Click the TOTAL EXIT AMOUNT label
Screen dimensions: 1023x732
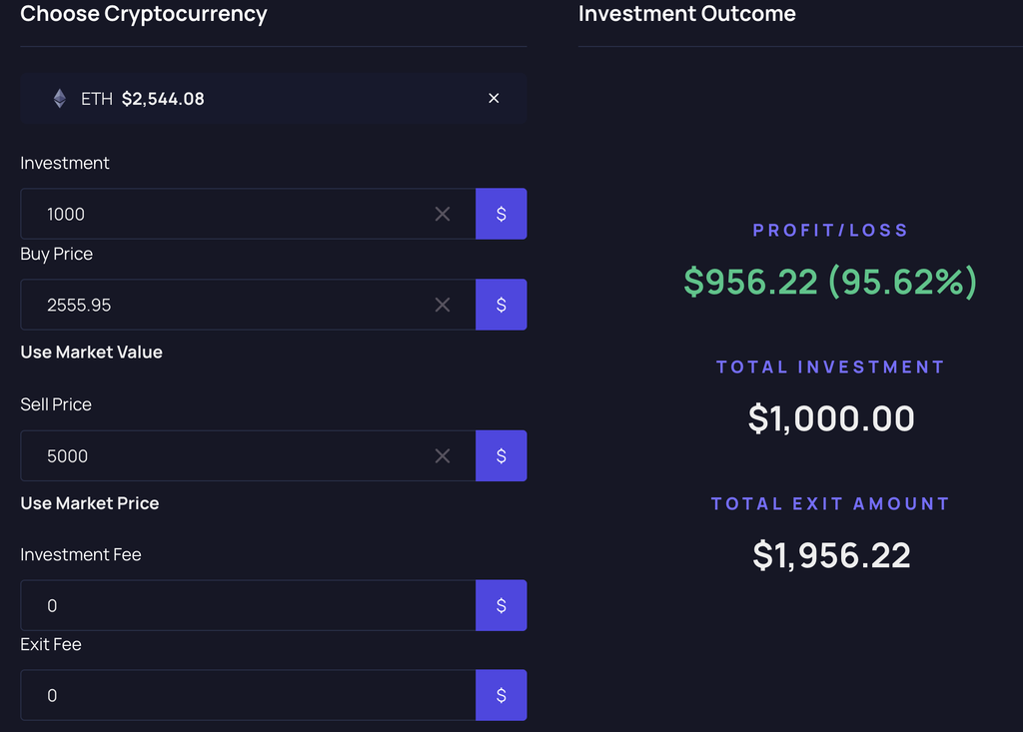(830, 503)
